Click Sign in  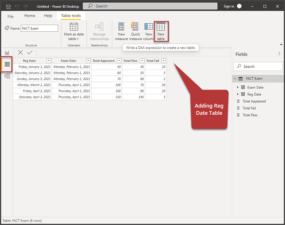pos(229,6)
